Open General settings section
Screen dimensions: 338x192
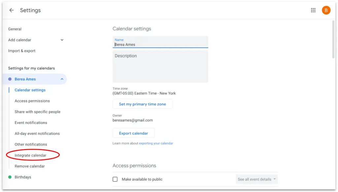pos(15,29)
